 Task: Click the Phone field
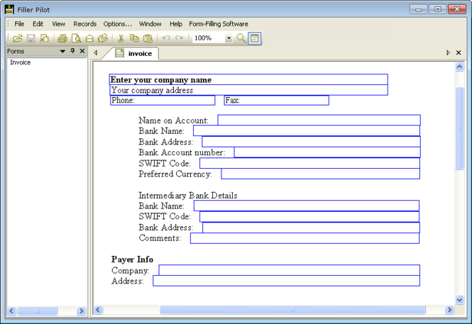click(x=163, y=101)
